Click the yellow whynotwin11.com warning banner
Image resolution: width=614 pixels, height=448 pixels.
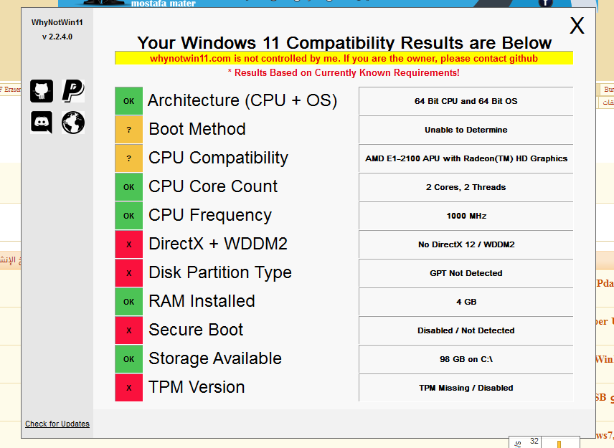click(344, 58)
